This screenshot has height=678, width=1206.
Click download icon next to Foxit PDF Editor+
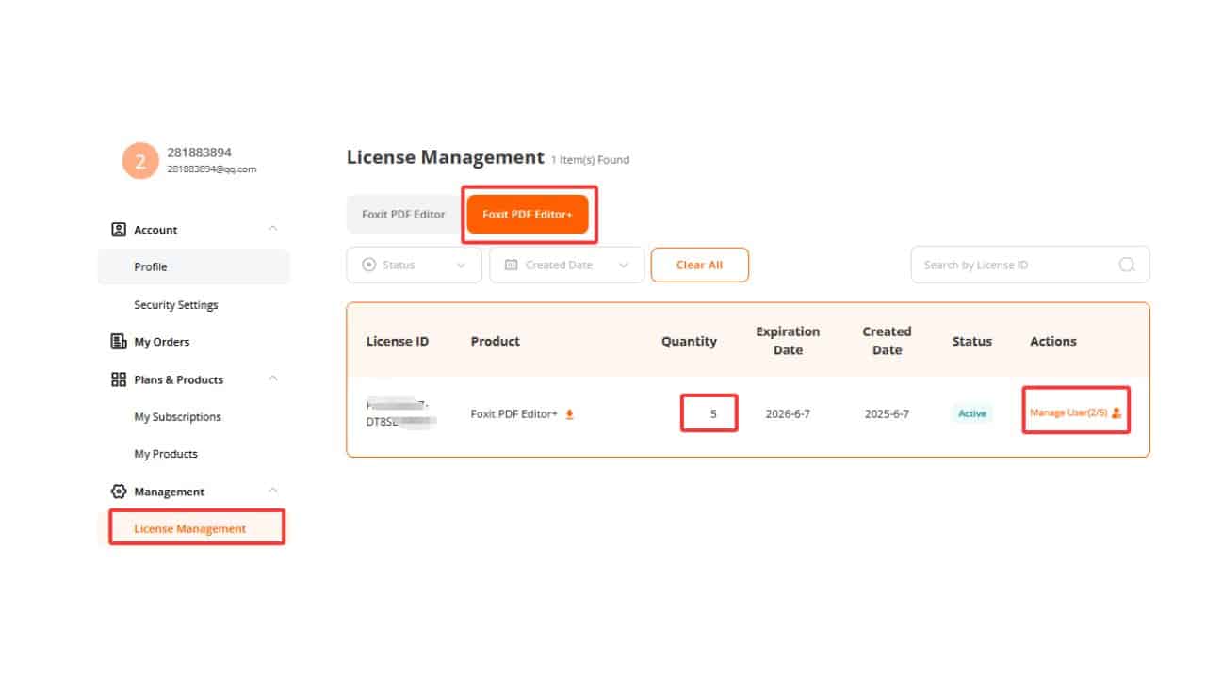569,413
